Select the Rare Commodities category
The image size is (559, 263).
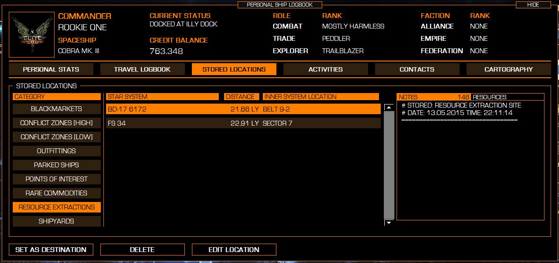click(x=57, y=193)
